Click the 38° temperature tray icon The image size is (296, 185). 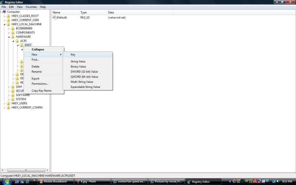coord(247,181)
